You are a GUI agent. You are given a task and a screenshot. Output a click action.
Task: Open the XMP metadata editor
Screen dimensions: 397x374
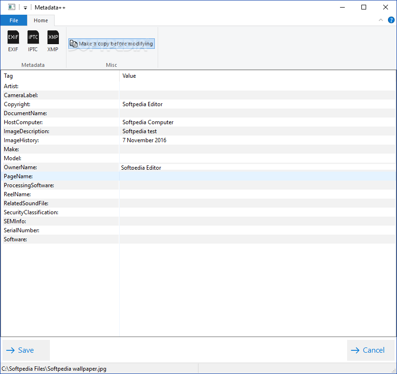click(53, 41)
